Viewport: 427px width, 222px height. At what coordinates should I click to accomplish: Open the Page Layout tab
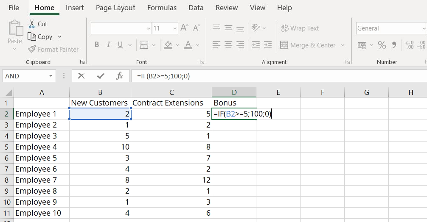click(115, 8)
